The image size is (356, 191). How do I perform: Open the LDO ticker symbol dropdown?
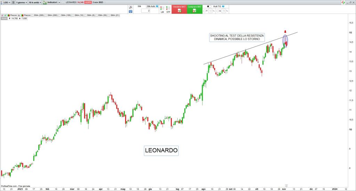7,2
